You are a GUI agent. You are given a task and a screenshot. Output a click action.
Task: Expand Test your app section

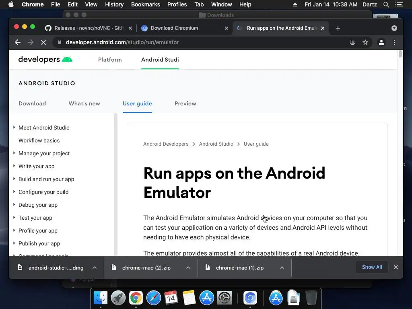(14, 218)
